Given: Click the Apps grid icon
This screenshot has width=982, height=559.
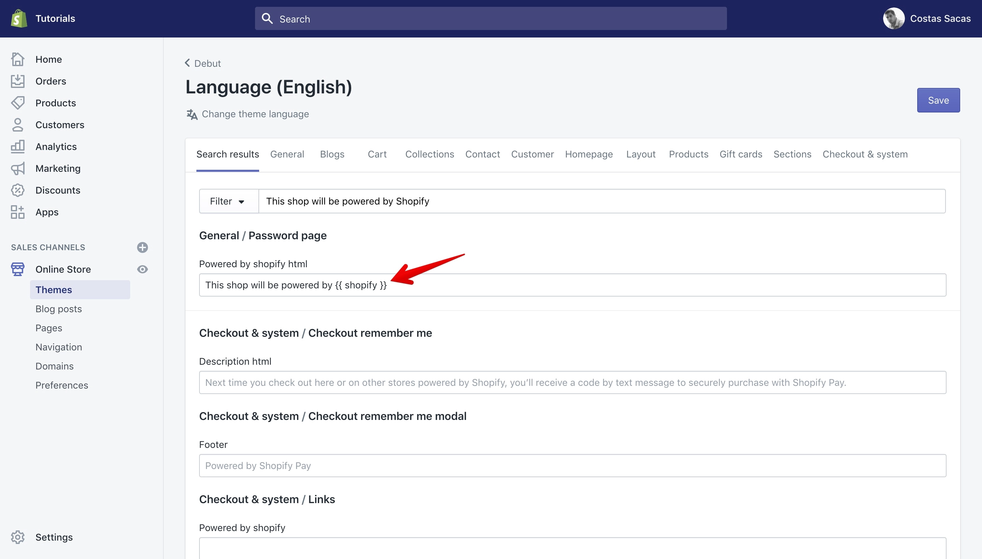Looking at the screenshot, I should point(18,212).
